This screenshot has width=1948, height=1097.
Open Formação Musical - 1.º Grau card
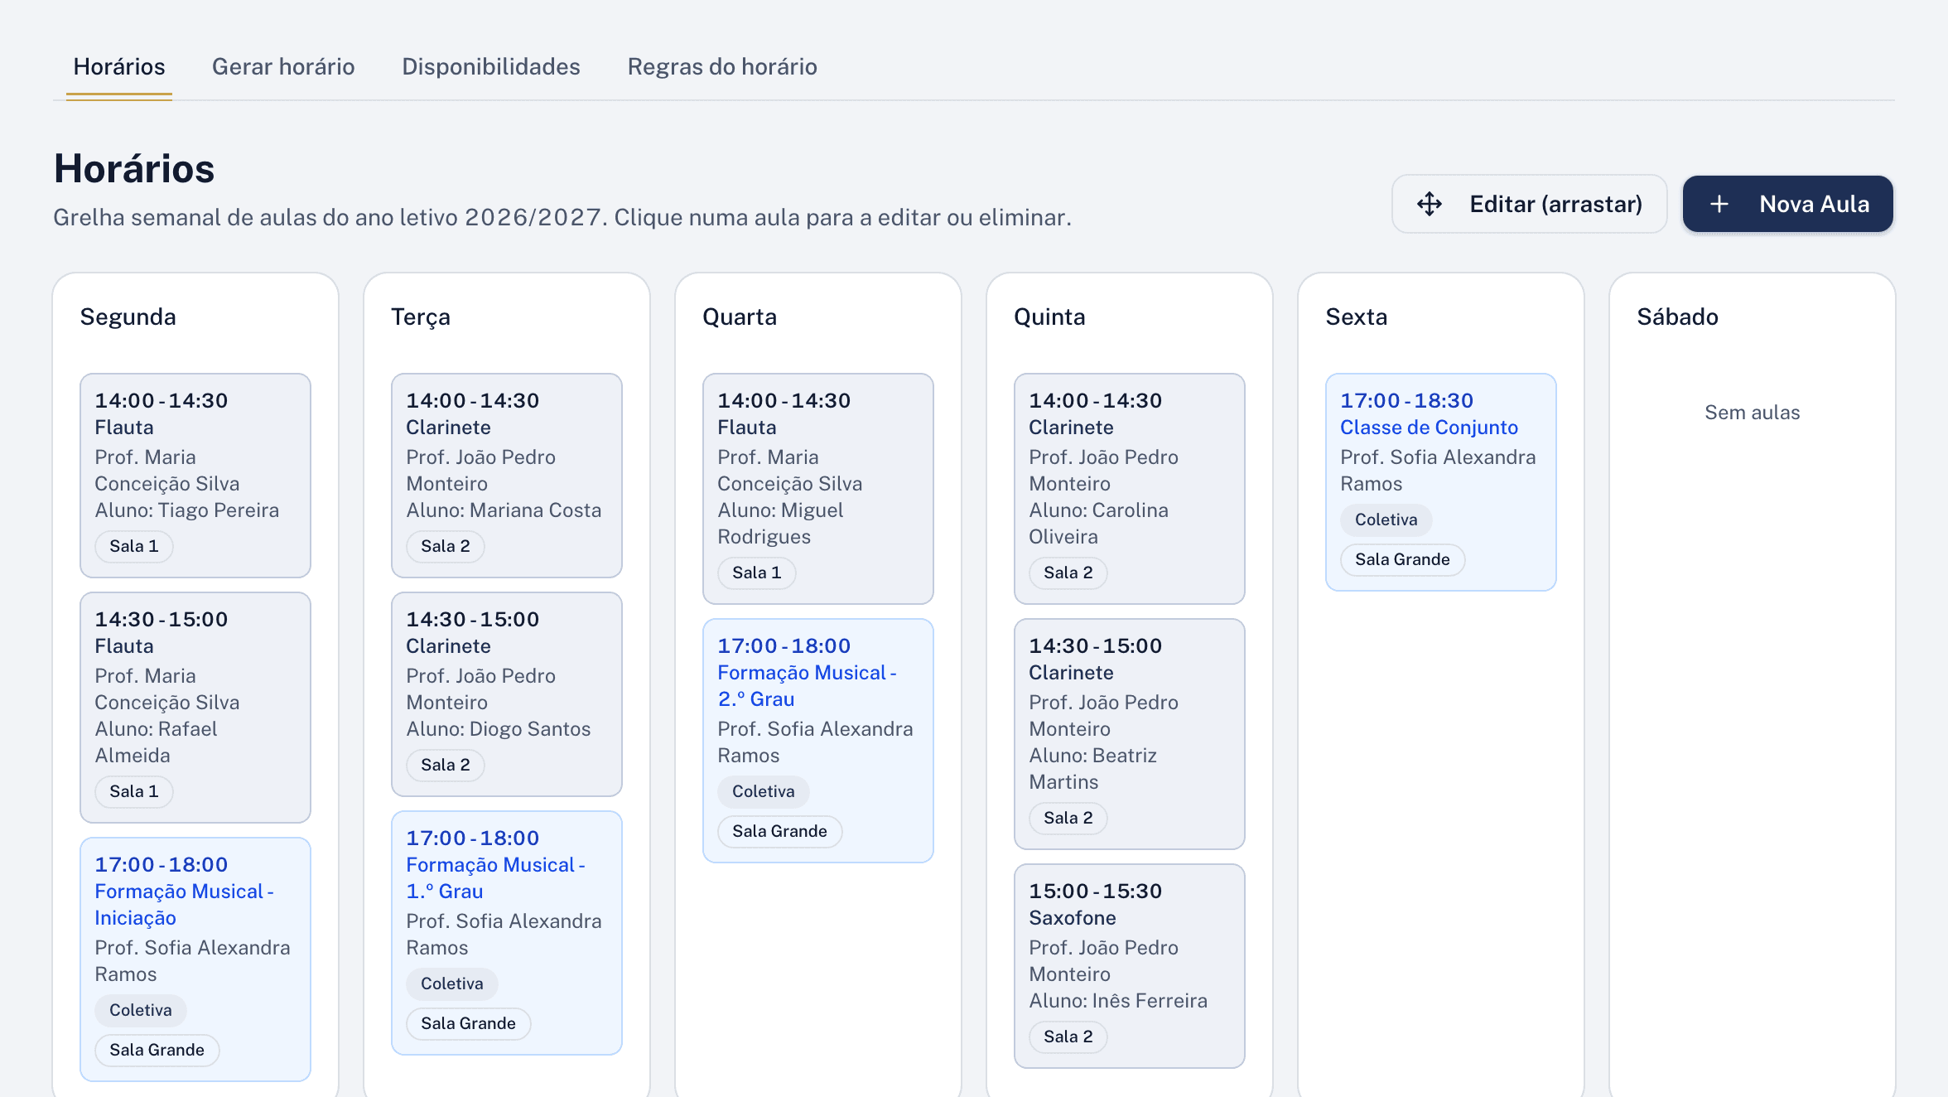pos(507,933)
